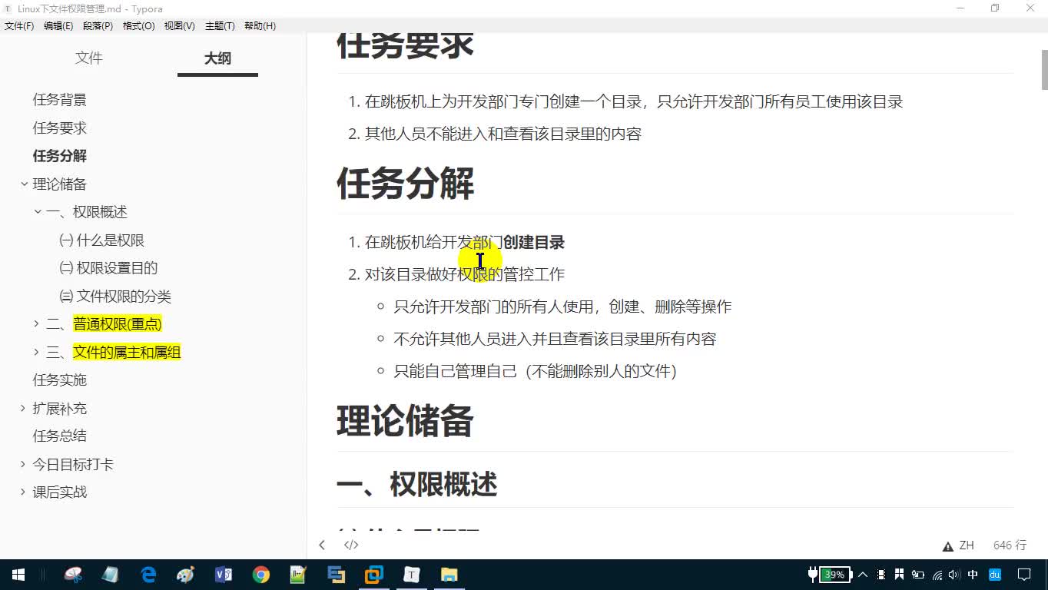Go to ㈡ 权限设置目的 outline entry
This screenshot has width=1048, height=590.
coord(108,268)
